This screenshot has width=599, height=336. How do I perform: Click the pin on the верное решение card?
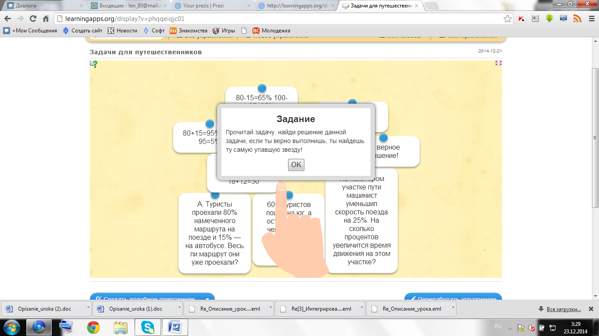point(383,138)
